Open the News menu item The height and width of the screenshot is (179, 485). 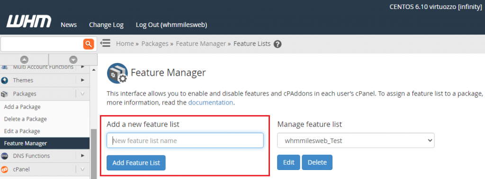(69, 25)
